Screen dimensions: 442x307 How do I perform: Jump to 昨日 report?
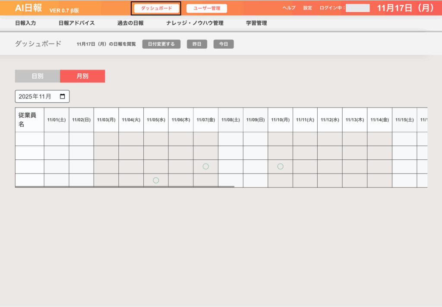coord(197,44)
